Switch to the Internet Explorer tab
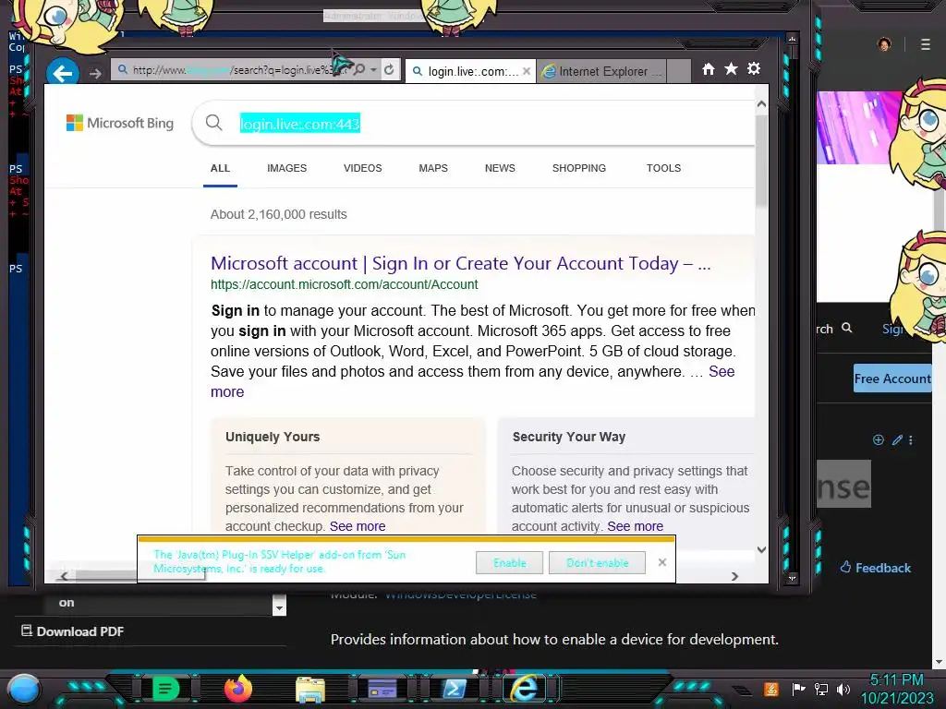Screen dimensions: 946x709 coord(601,71)
